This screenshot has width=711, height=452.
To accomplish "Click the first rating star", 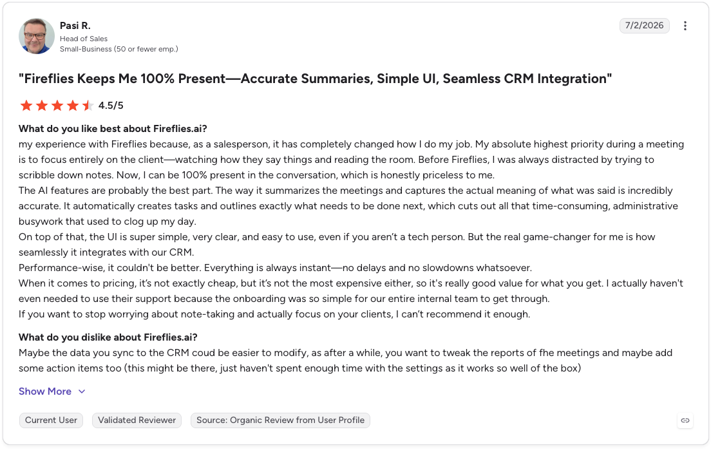I will [x=26, y=106].
